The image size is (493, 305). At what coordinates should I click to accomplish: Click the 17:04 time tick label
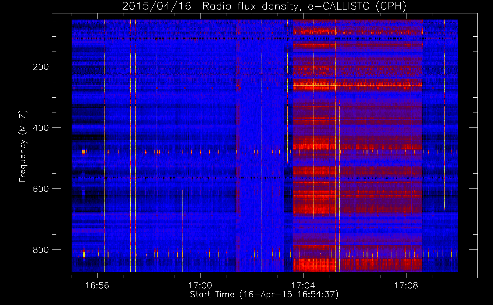coord(303,285)
